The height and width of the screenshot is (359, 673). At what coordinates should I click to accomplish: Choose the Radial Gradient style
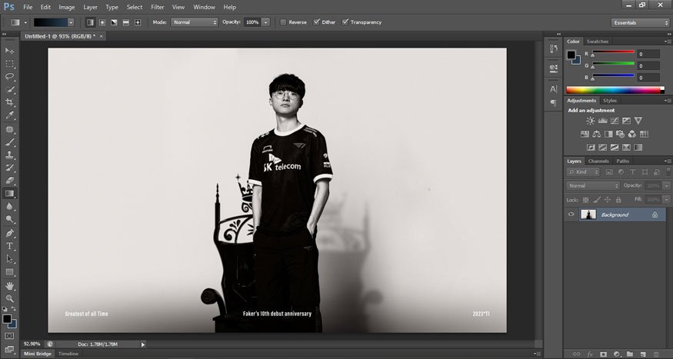pos(102,22)
